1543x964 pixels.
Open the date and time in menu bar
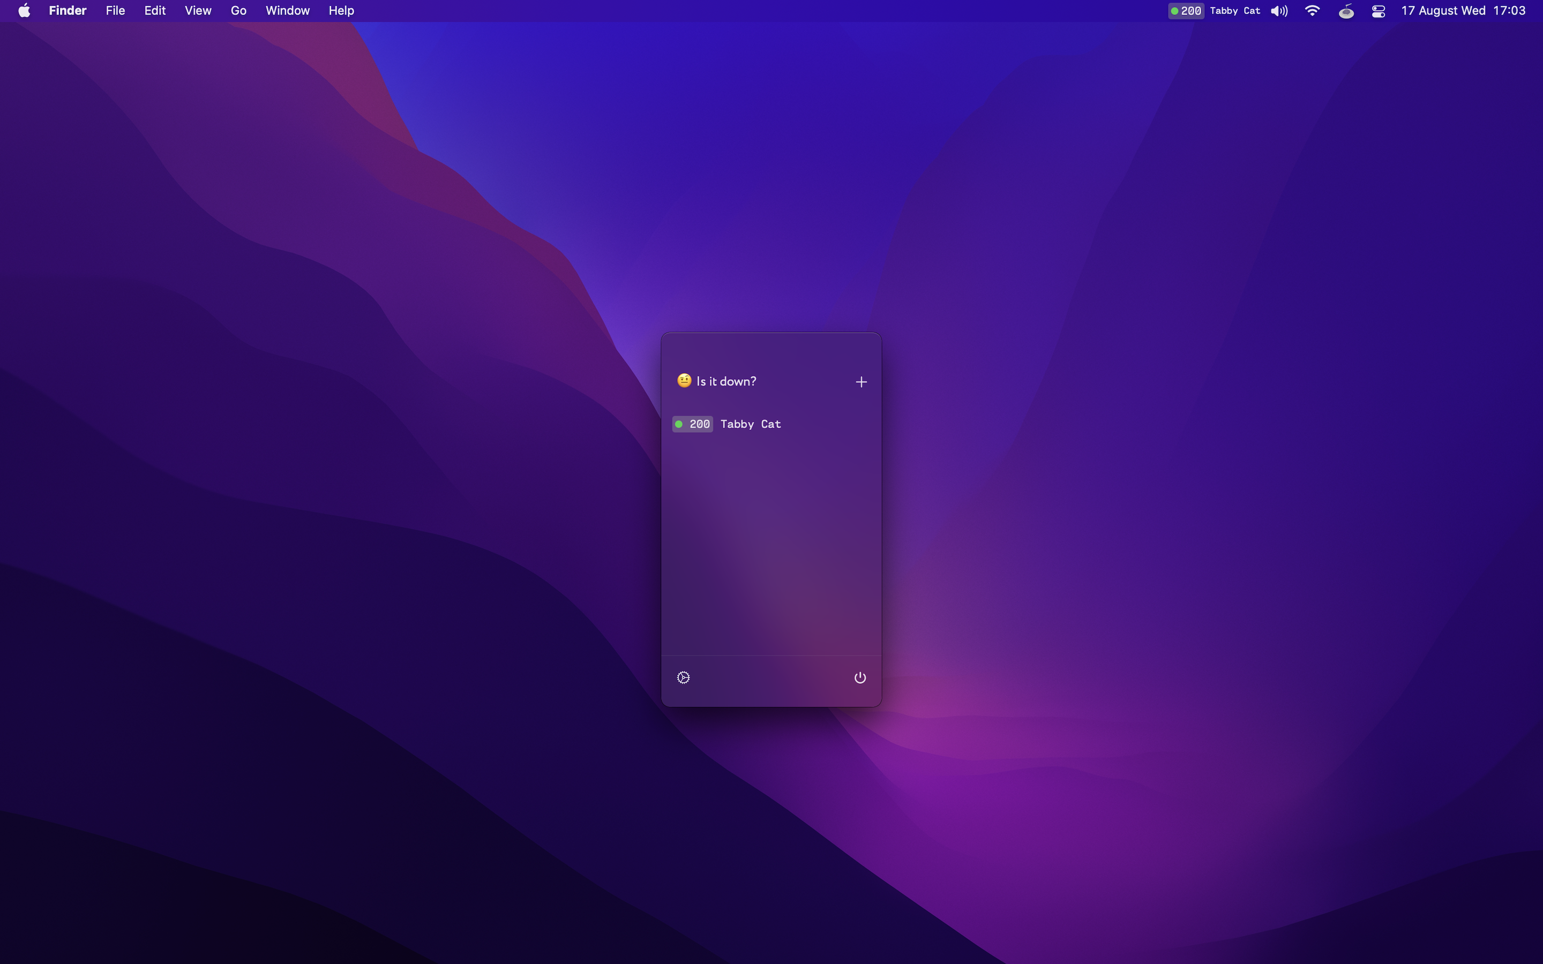[x=1463, y=11]
